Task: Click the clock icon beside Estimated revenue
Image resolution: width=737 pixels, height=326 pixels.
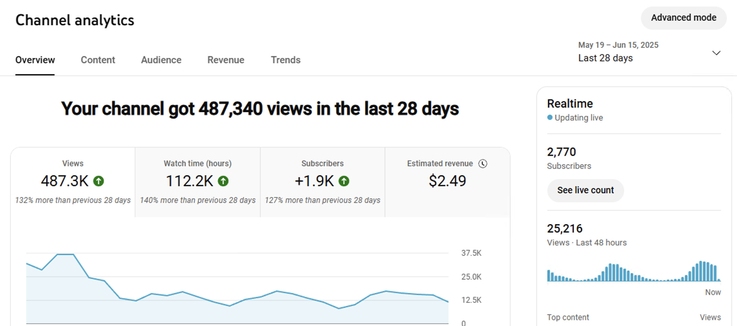Action: (x=483, y=164)
